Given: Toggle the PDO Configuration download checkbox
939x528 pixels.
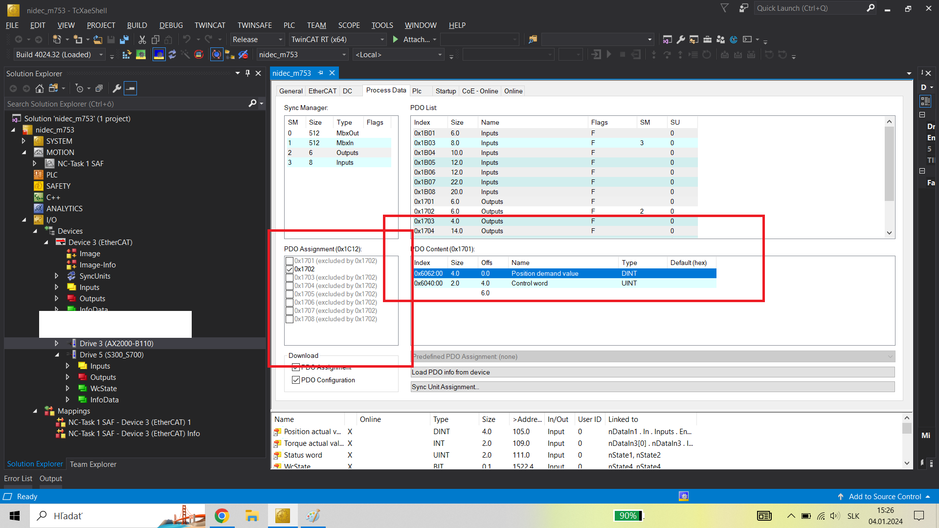Looking at the screenshot, I should point(296,380).
